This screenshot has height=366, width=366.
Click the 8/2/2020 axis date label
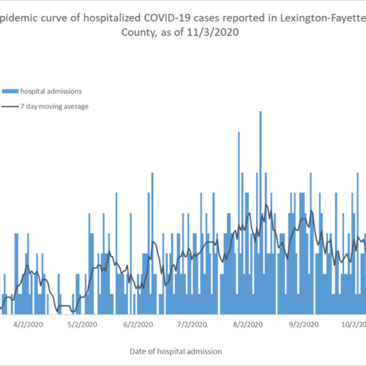click(248, 325)
